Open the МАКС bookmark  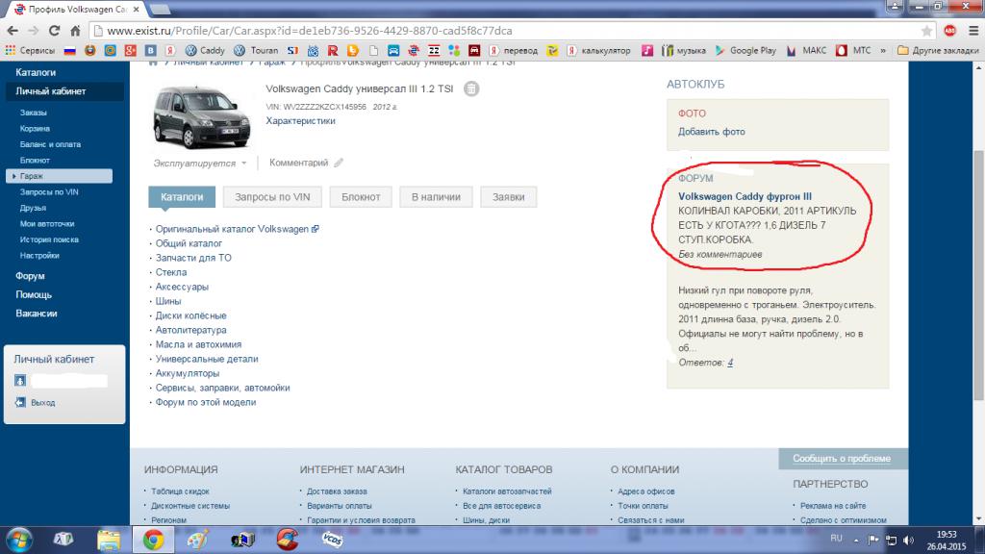coord(807,50)
